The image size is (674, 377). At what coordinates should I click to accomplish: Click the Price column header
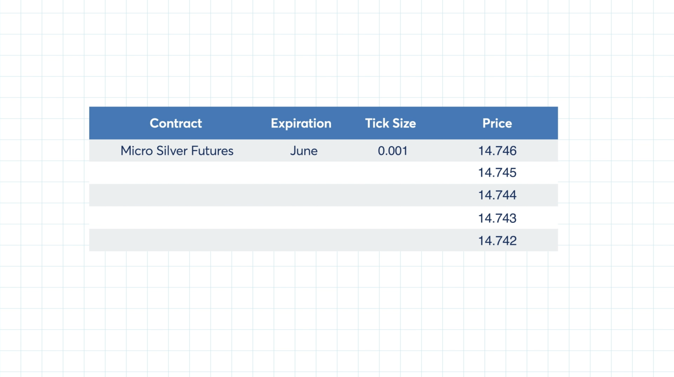tap(497, 123)
